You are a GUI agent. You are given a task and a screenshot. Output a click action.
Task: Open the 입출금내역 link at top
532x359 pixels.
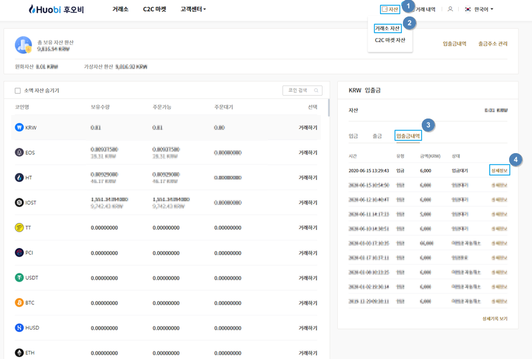point(455,44)
